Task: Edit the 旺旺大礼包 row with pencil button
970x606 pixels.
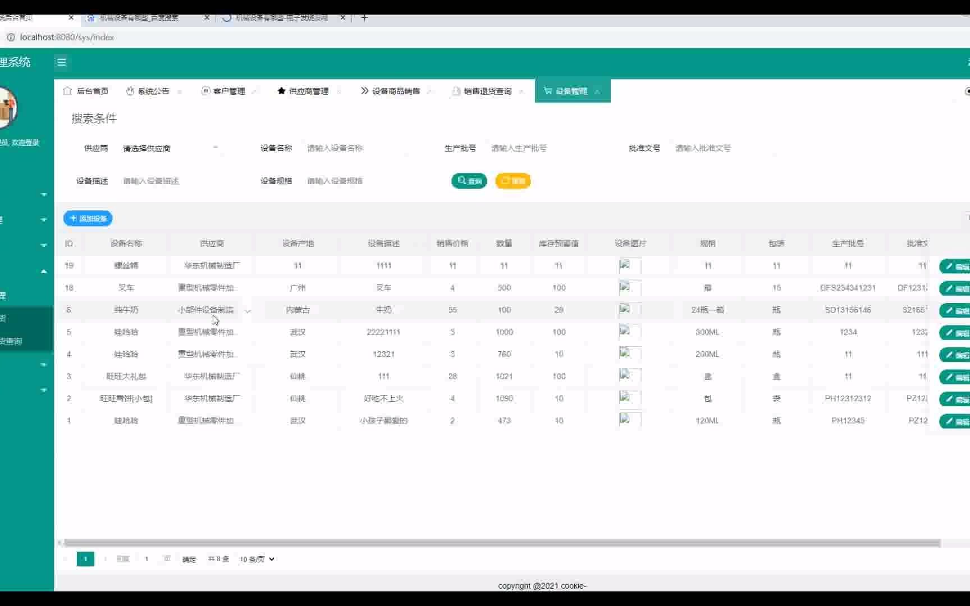Action: 955,377
